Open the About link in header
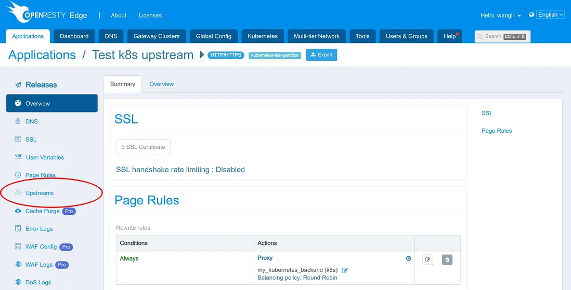Screen dimensions: 571x290 click(119, 15)
